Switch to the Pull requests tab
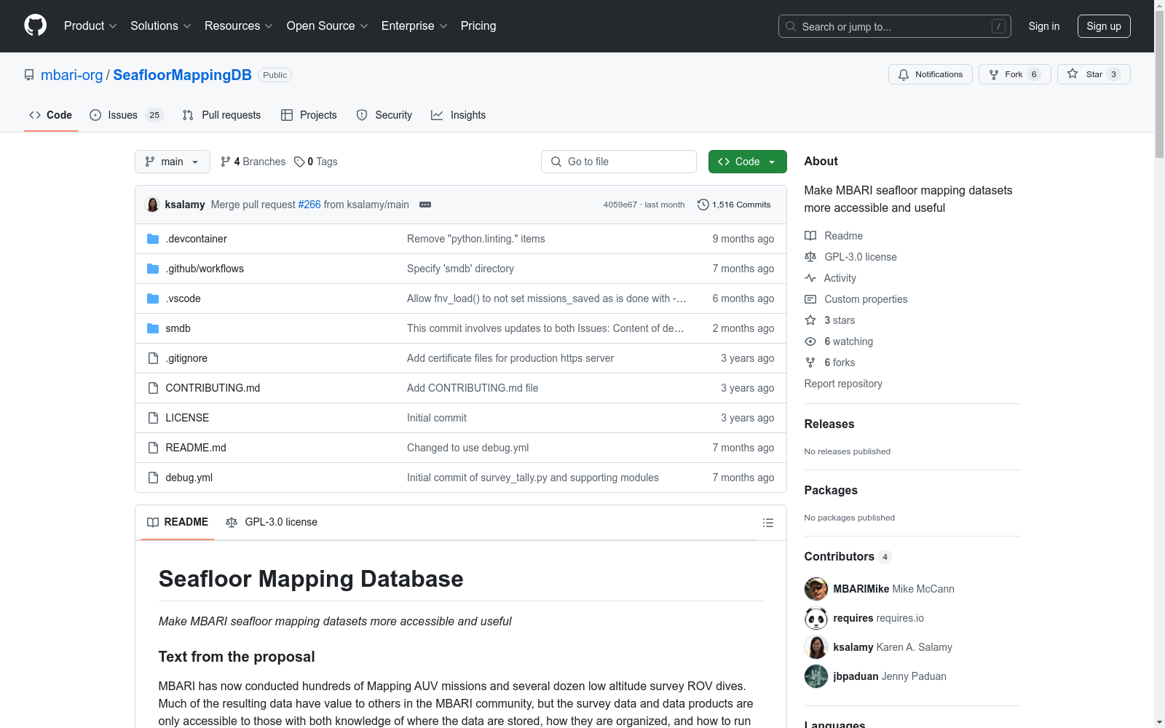 coord(221,115)
